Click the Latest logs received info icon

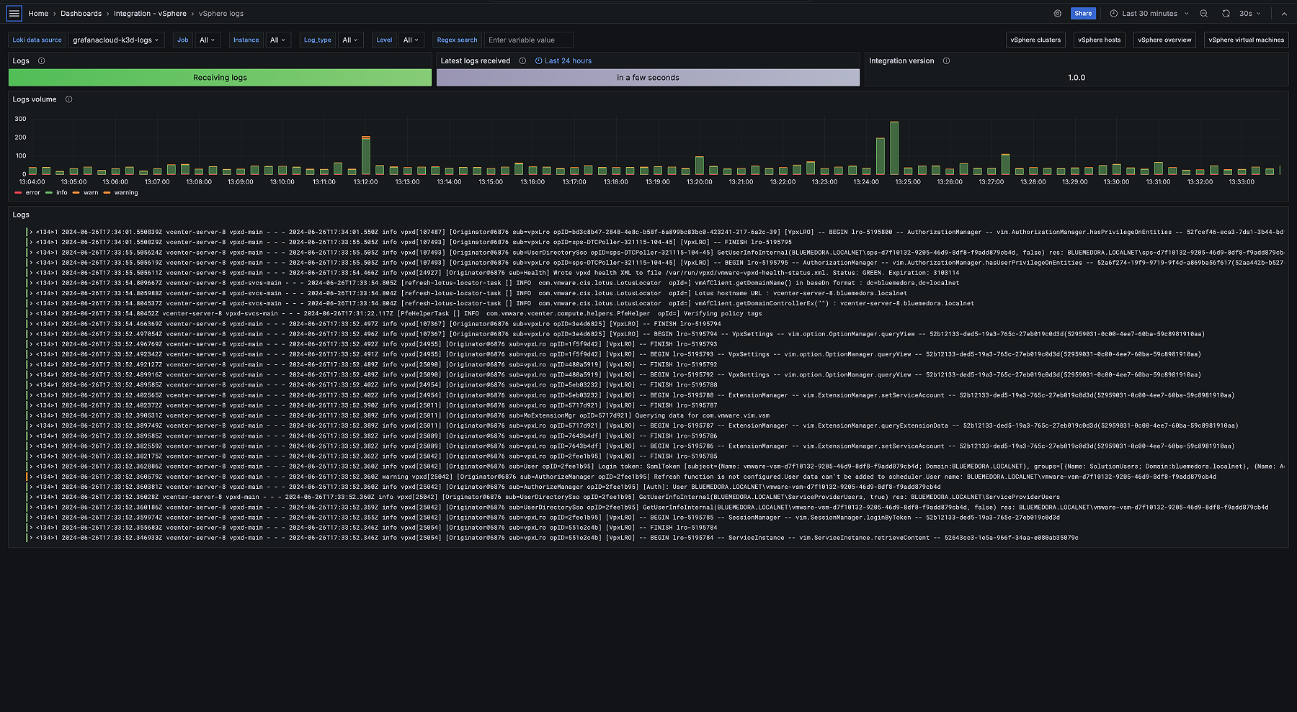(x=522, y=60)
